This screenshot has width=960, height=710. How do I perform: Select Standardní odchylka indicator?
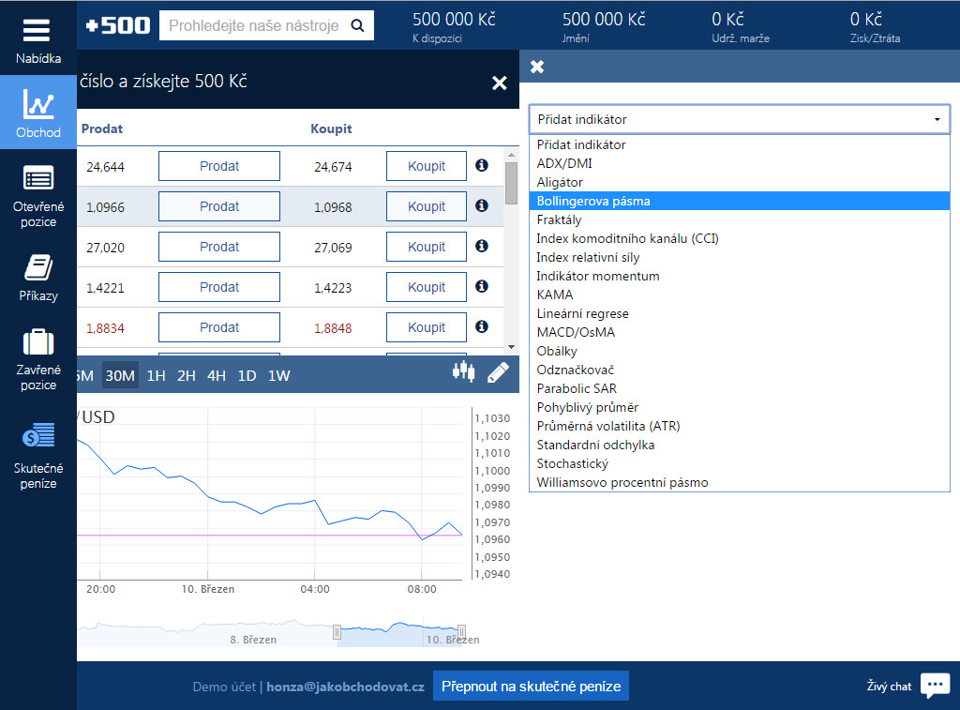[x=739, y=445]
